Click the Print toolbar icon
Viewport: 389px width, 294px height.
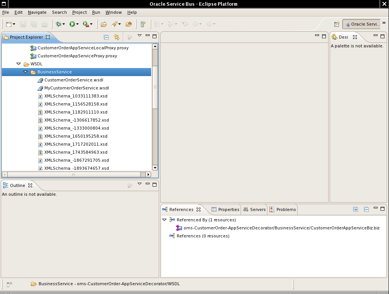44,24
